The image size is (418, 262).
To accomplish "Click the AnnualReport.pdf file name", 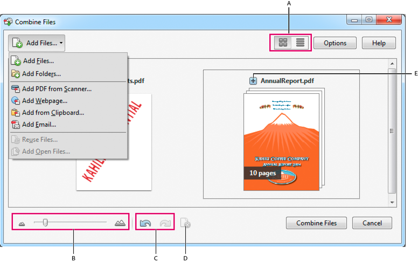I will pyautogui.click(x=287, y=81).
